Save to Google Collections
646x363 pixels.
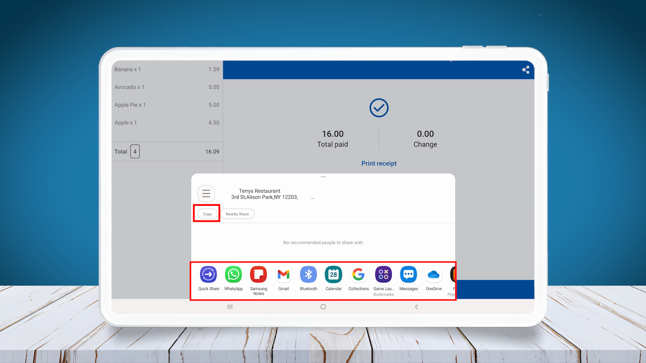(358, 275)
